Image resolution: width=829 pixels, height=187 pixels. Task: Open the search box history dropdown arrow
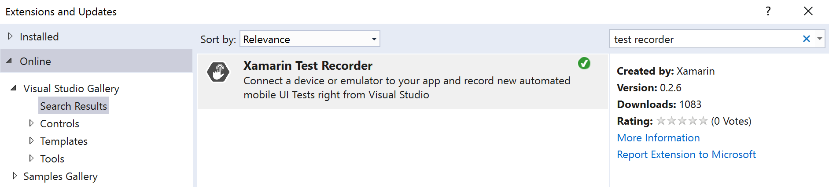(x=820, y=39)
